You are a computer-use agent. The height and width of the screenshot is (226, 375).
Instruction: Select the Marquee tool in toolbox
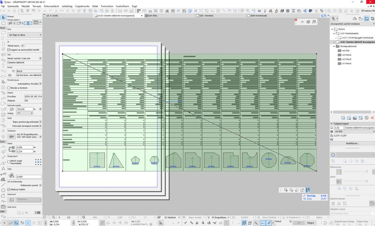(3, 23)
